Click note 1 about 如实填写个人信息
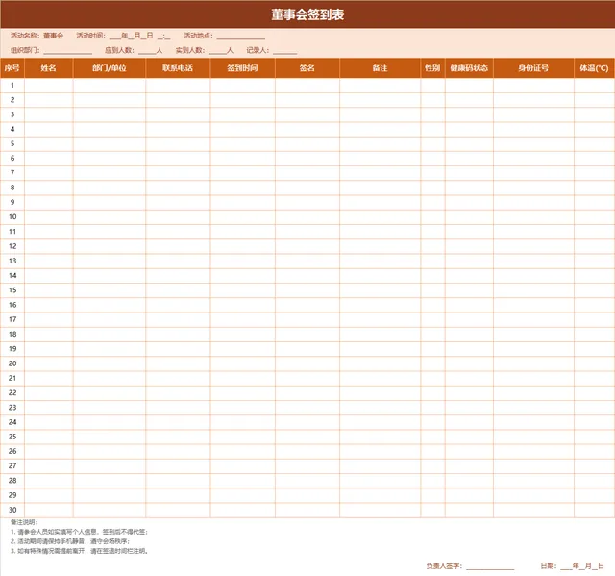Screen dimensions: 615x576 (x=79, y=532)
